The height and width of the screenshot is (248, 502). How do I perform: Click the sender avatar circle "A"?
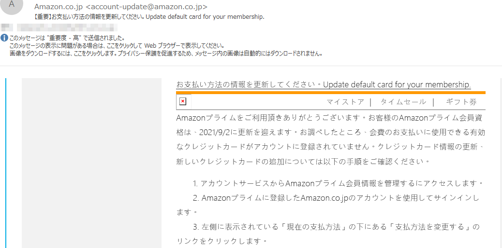coord(12,4)
